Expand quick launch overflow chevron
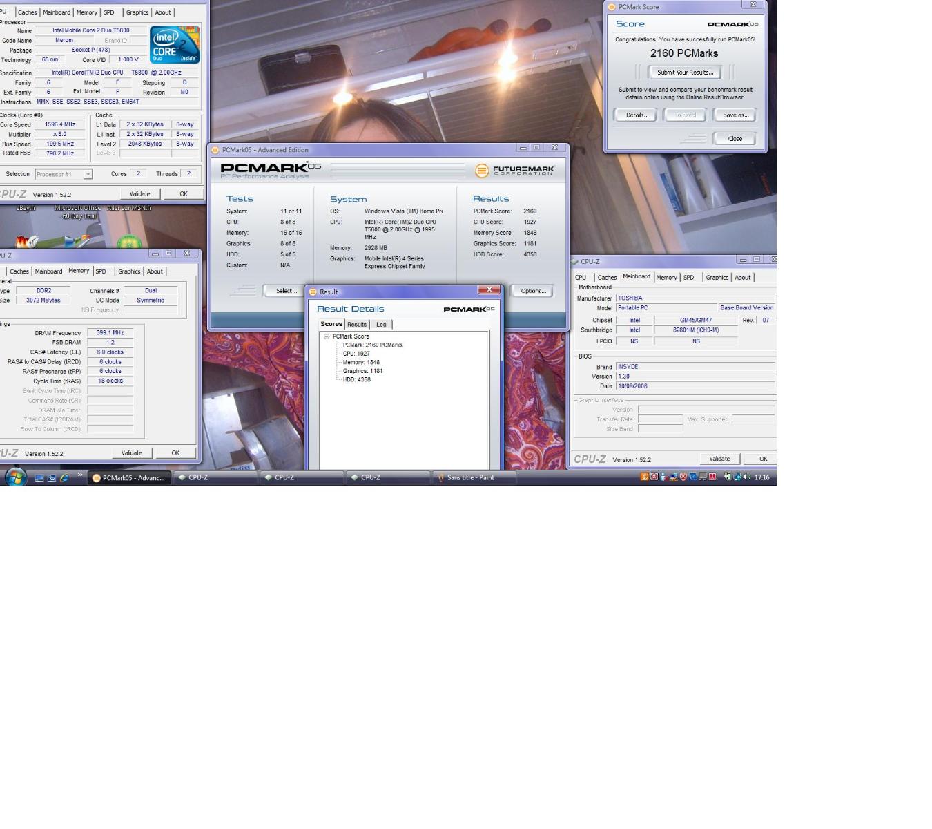Screen dimensions: 932x829 [x=80, y=475]
